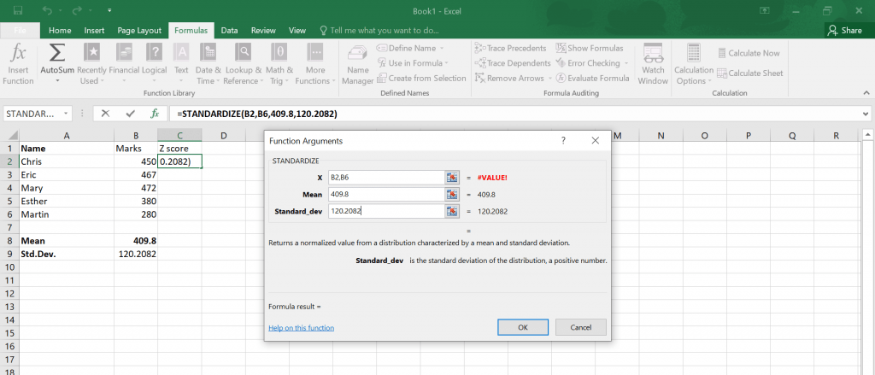Click Remove Arrows
Screen dimensions: 875x375
click(x=510, y=78)
